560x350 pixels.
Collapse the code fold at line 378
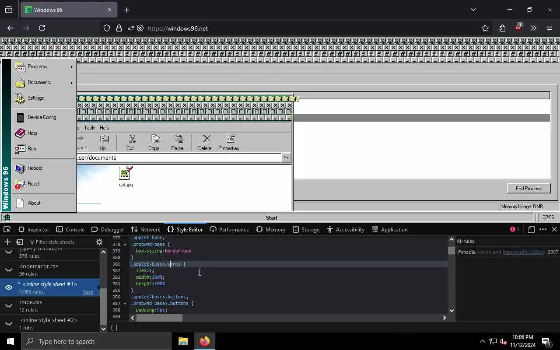coord(125,245)
